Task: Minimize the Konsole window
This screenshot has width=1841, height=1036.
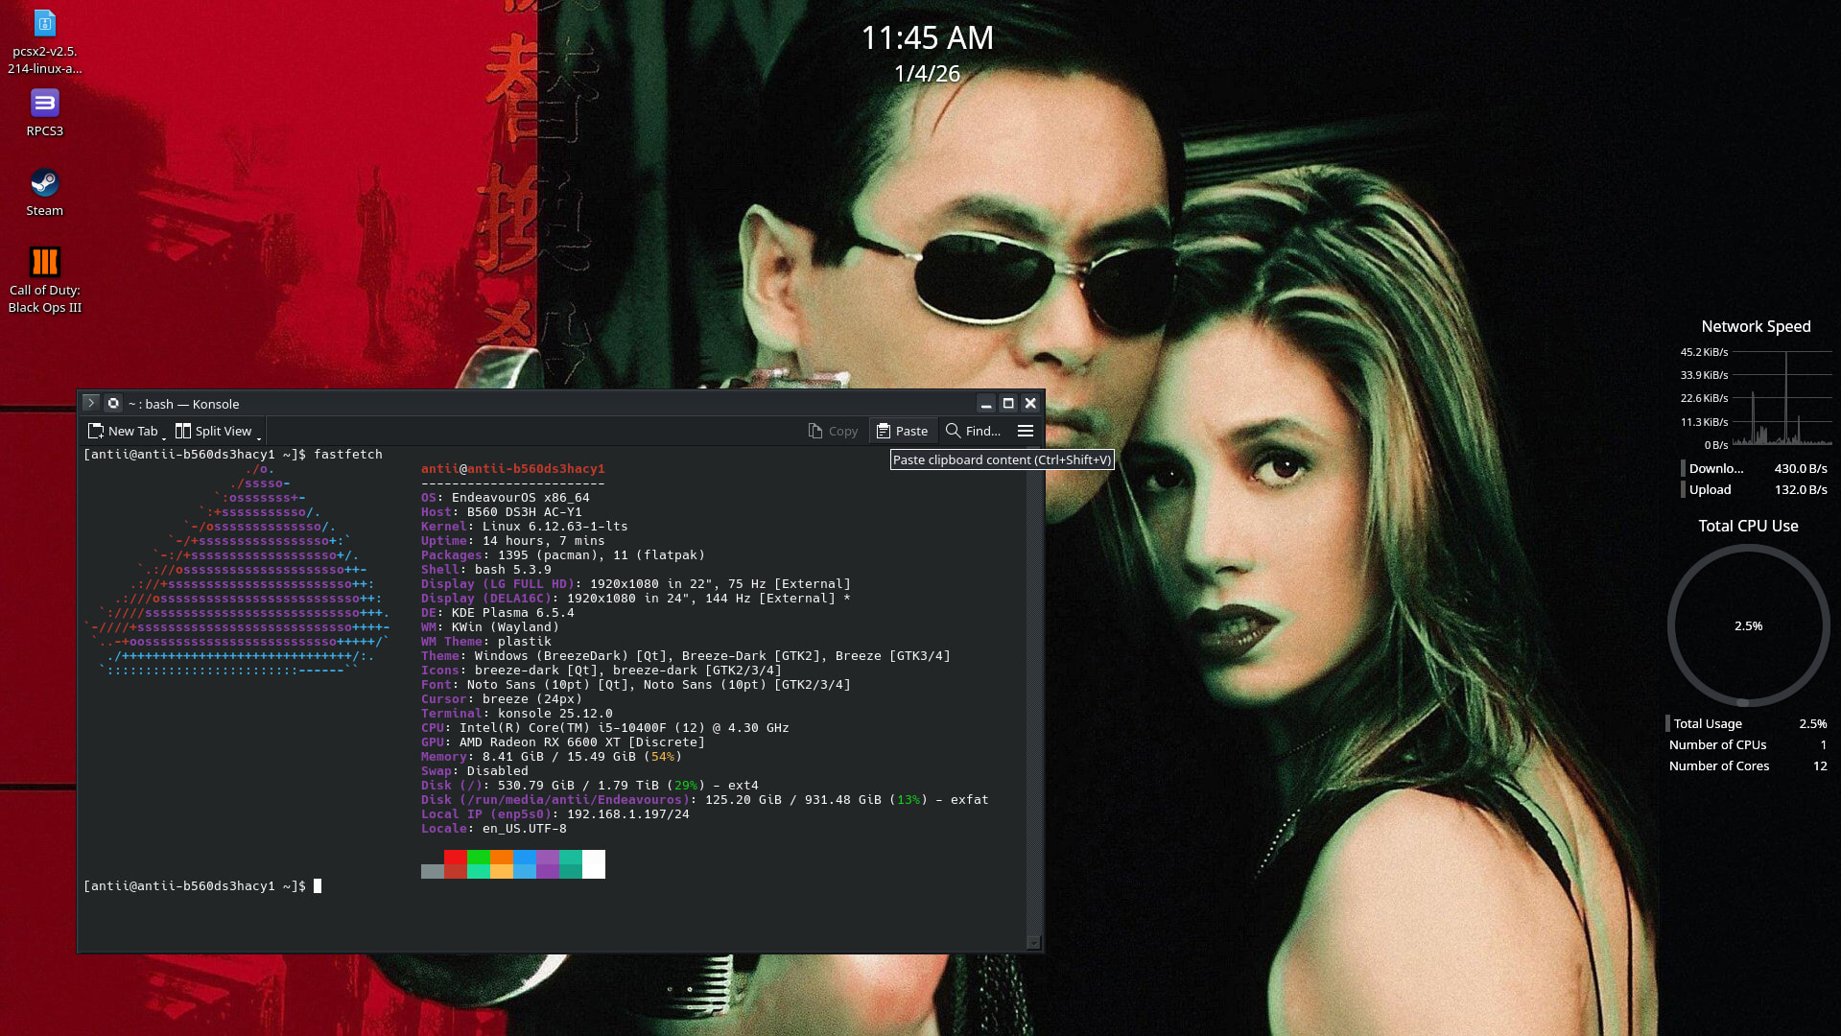Action: (x=986, y=403)
